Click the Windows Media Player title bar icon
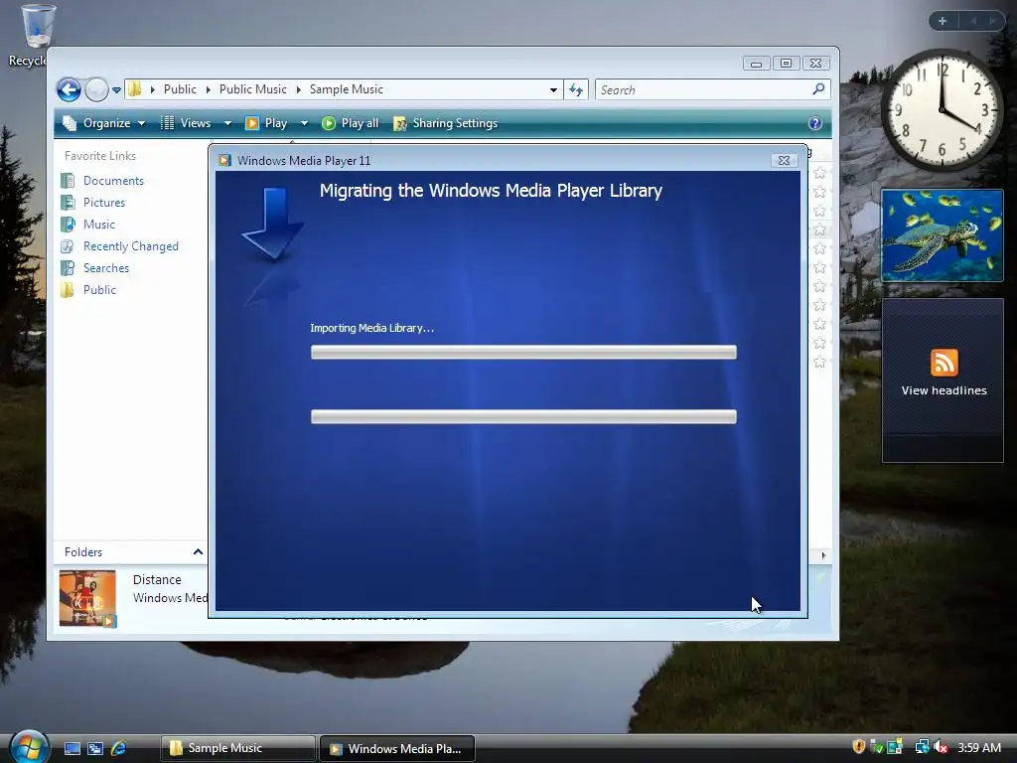 pos(224,160)
